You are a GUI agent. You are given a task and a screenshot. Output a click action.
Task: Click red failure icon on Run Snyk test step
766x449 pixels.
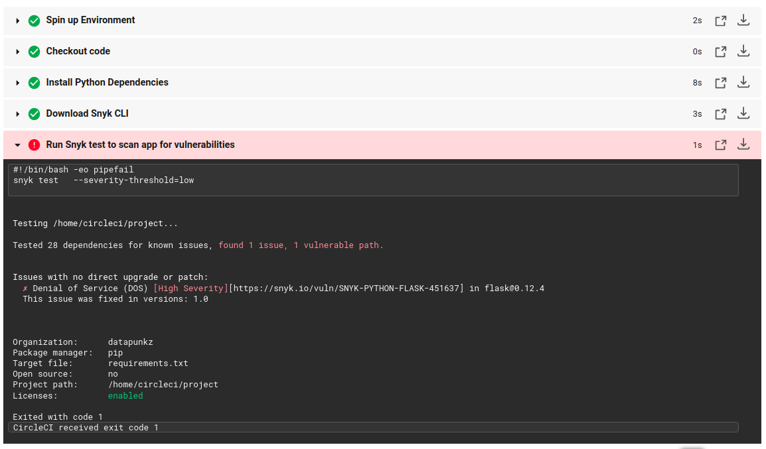[34, 145]
